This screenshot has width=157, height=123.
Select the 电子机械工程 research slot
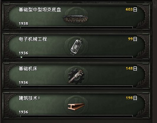coord(76,46)
